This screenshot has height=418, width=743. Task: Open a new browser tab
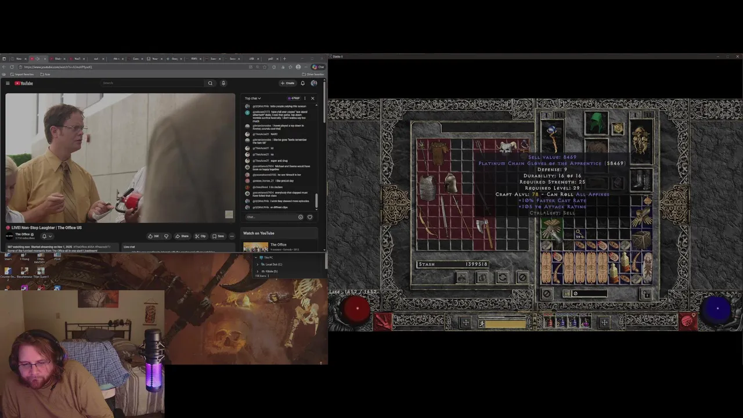[x=284, y=59]
